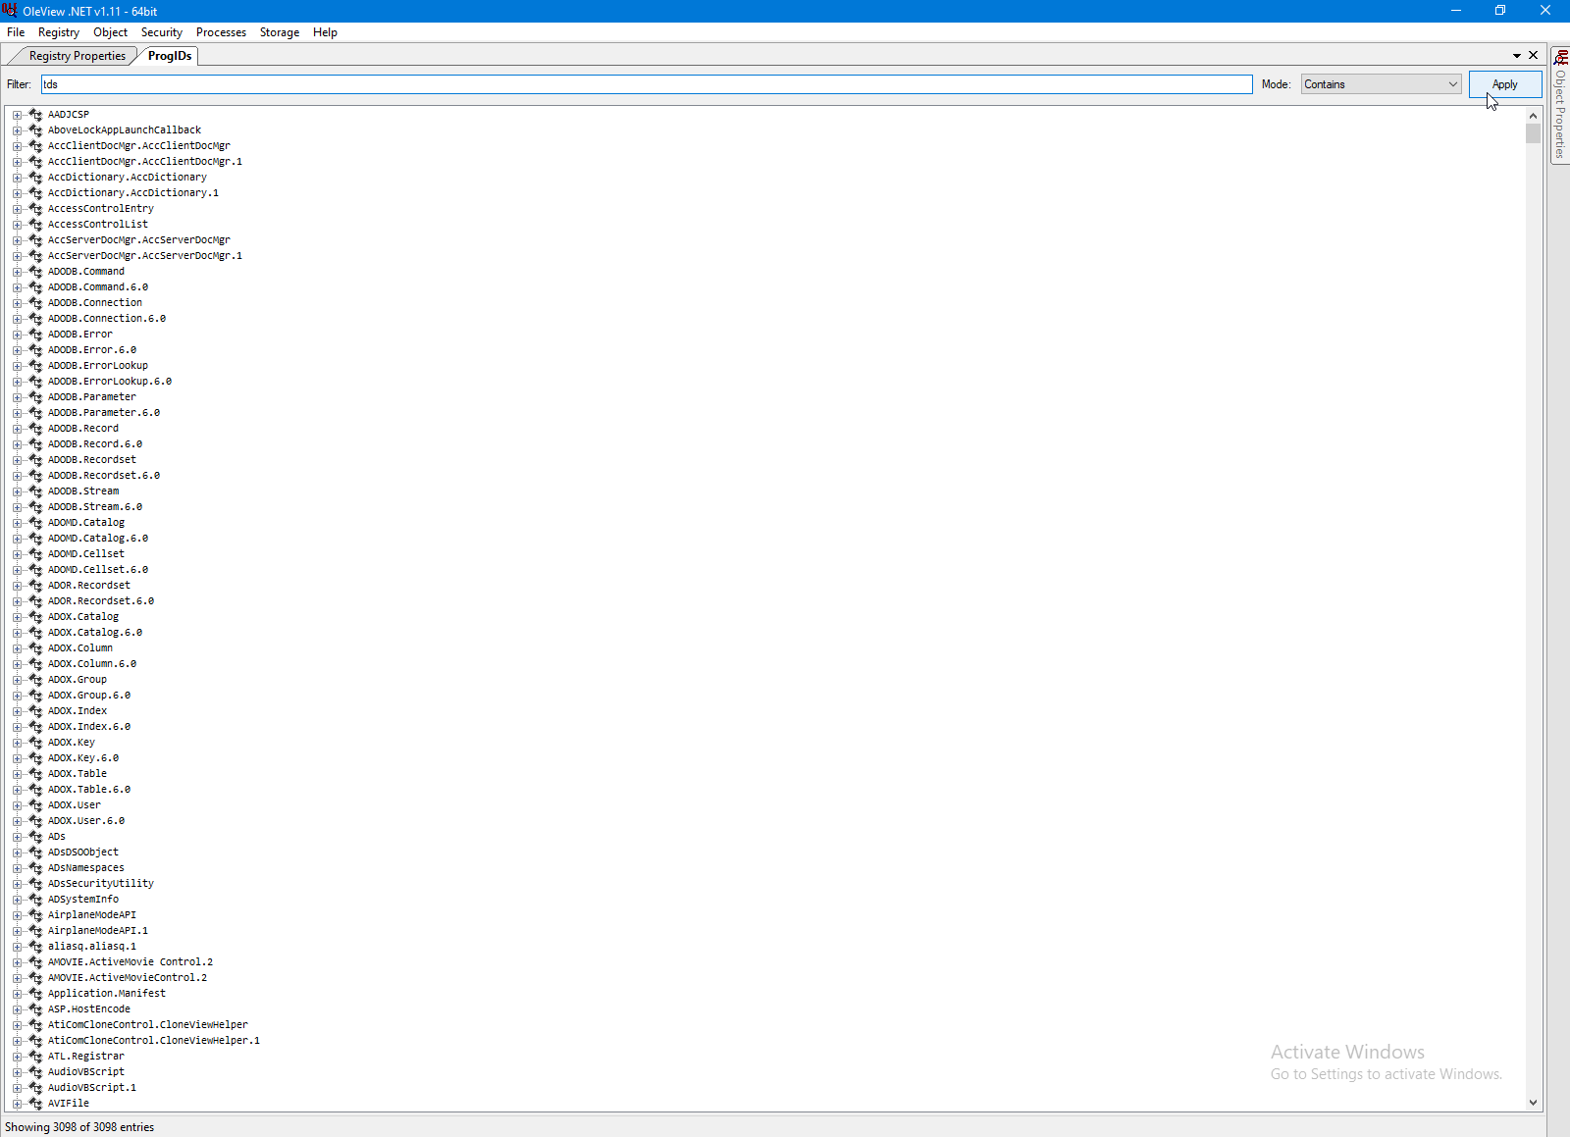Viewport: 1570px width, 1137px height.
Task: Close the ProgIDs document tab
Action: 1533,55
